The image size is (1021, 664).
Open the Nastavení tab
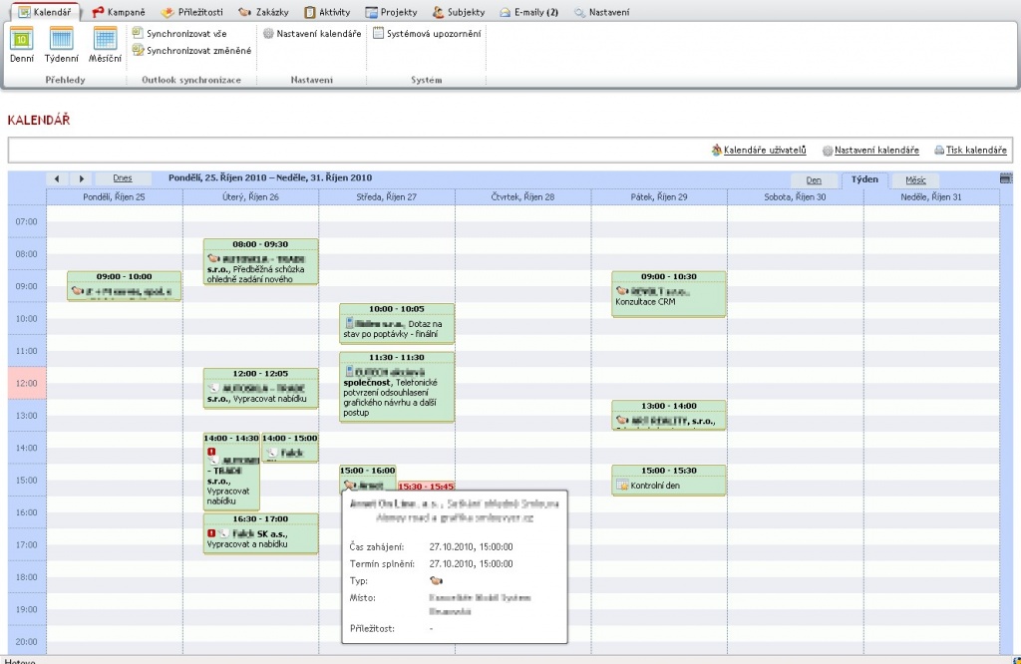(x=601, y=12)
